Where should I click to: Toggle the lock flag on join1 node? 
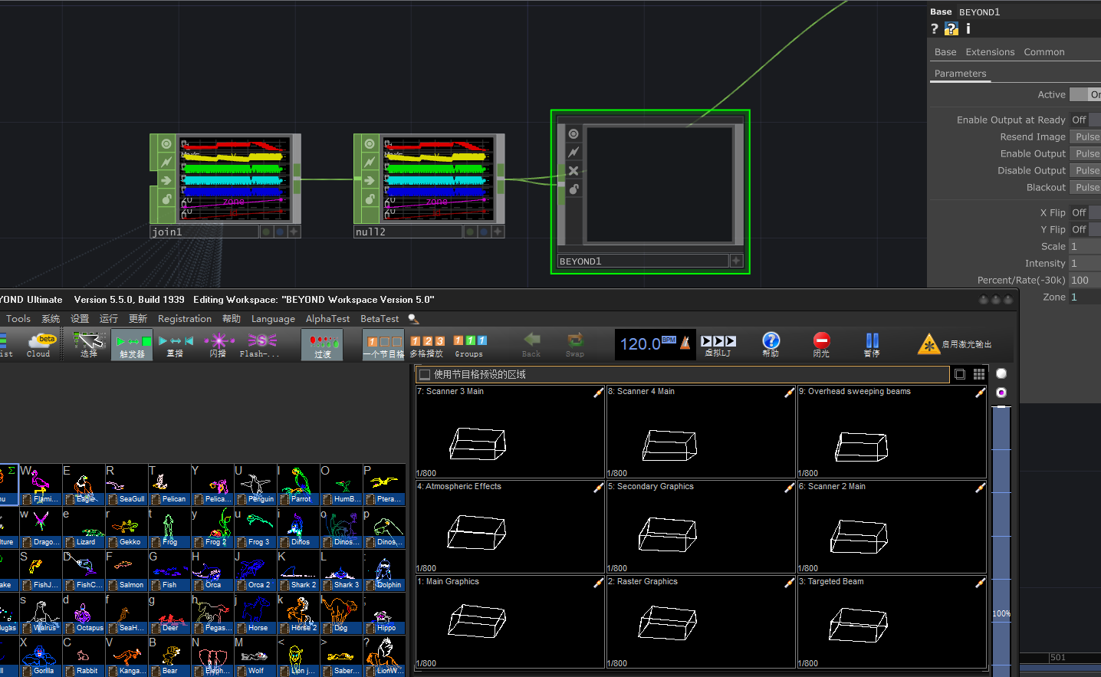pyautogui.click(x=166, y=199)
